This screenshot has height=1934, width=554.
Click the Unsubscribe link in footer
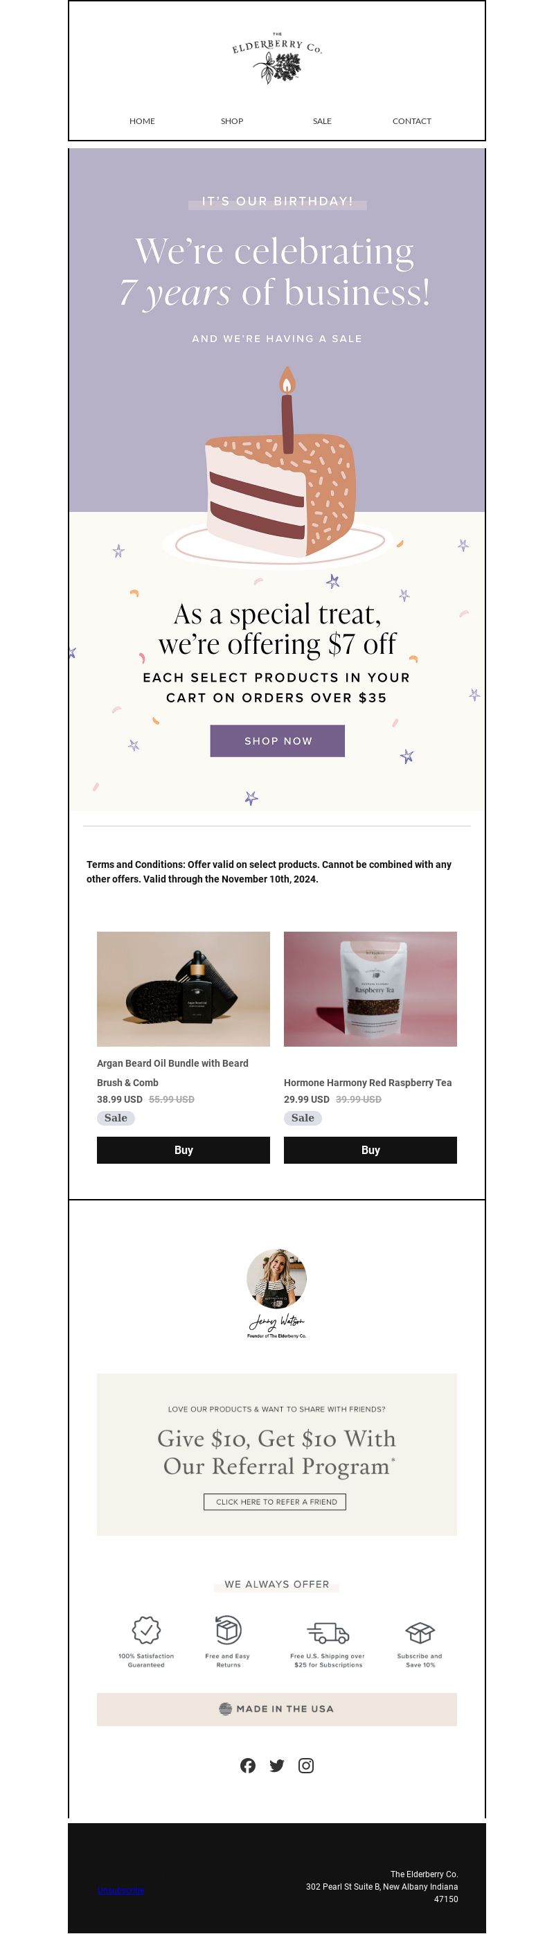(x=121, y=1890)
